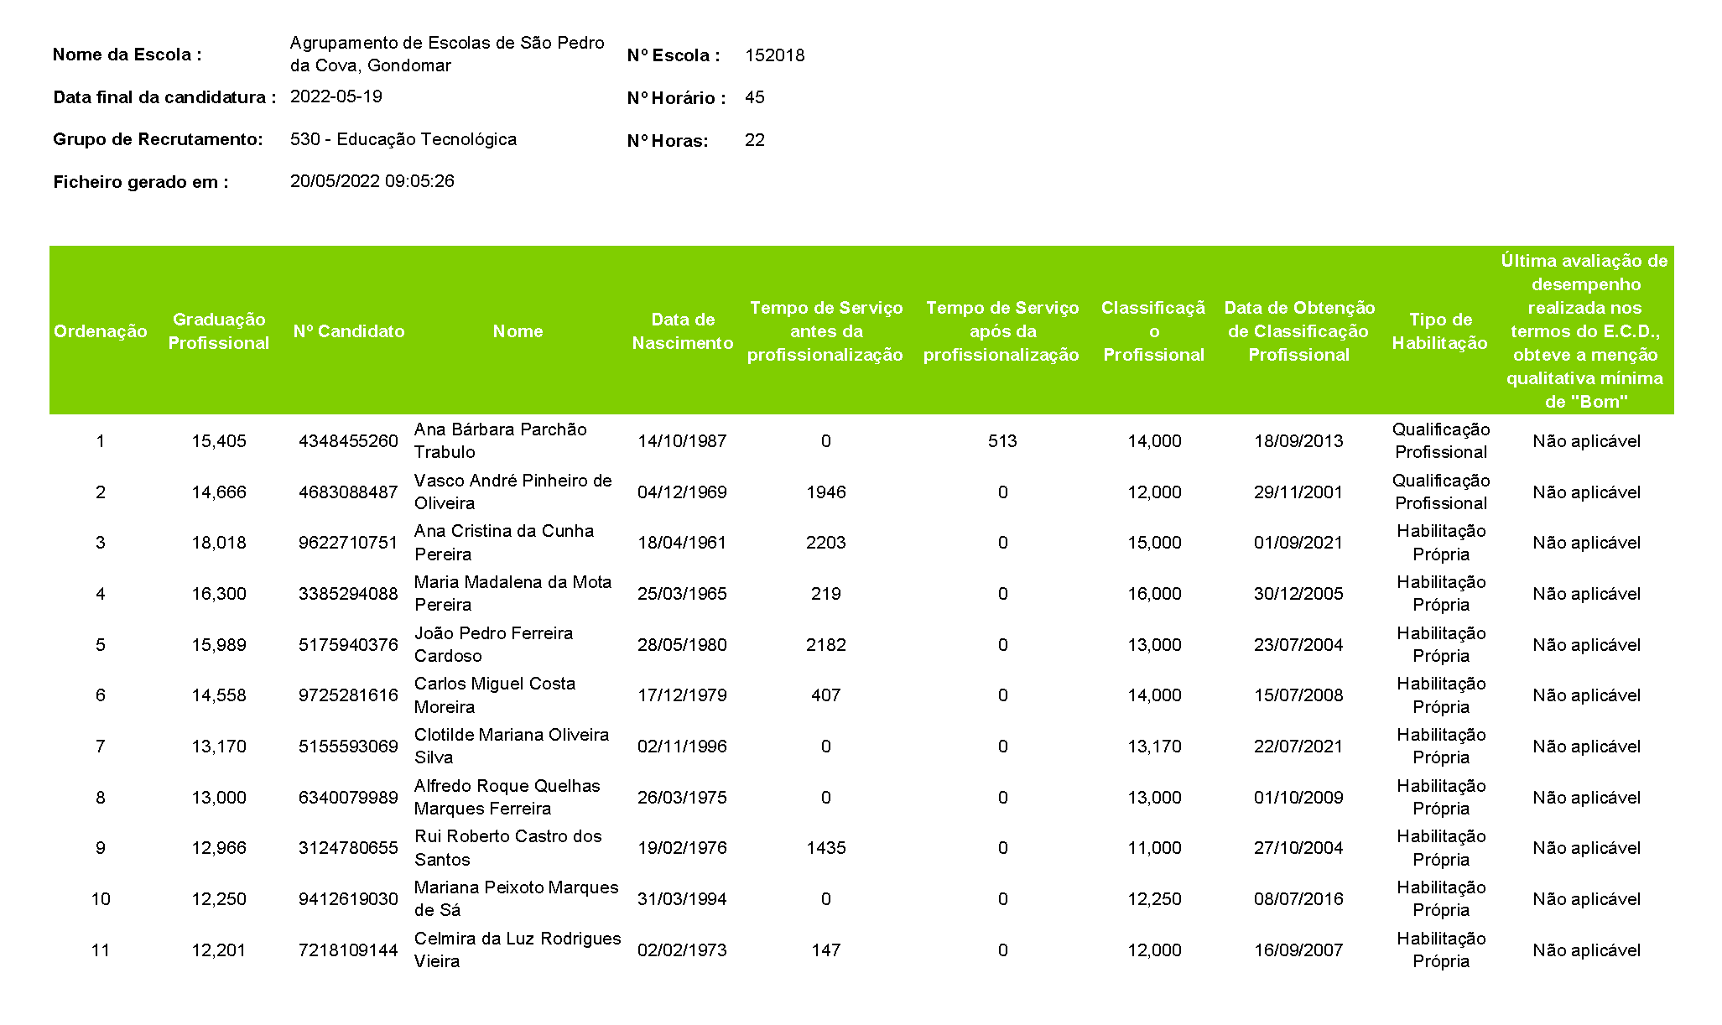The image size is (1722, 1025).
Task: Click the first-row Qualificação Profissional cell
Action: coord(1440,440)
